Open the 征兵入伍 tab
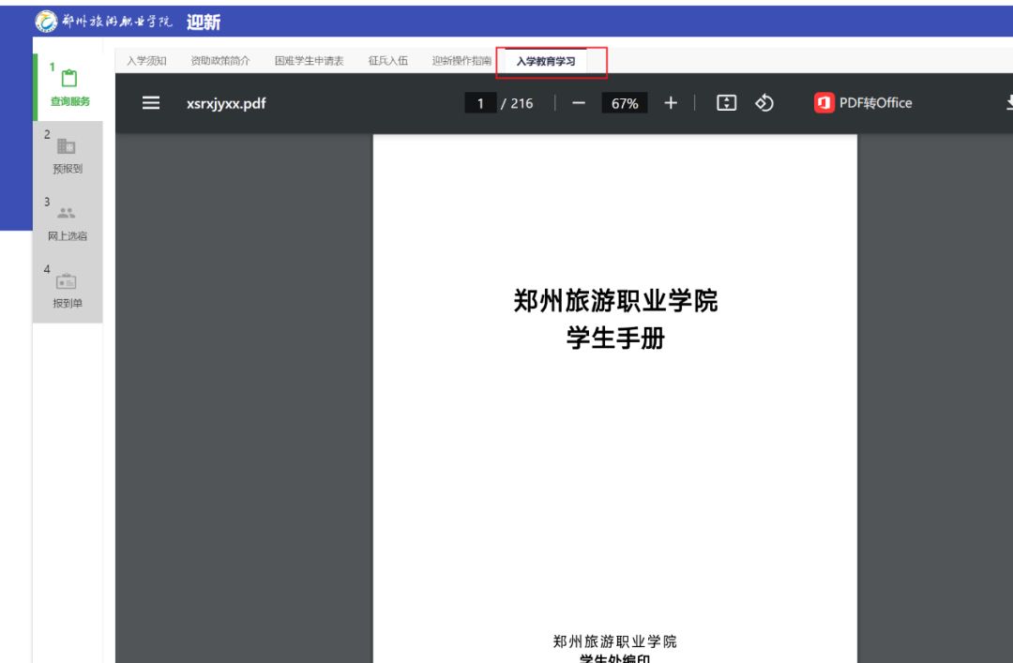 point(387,61)
